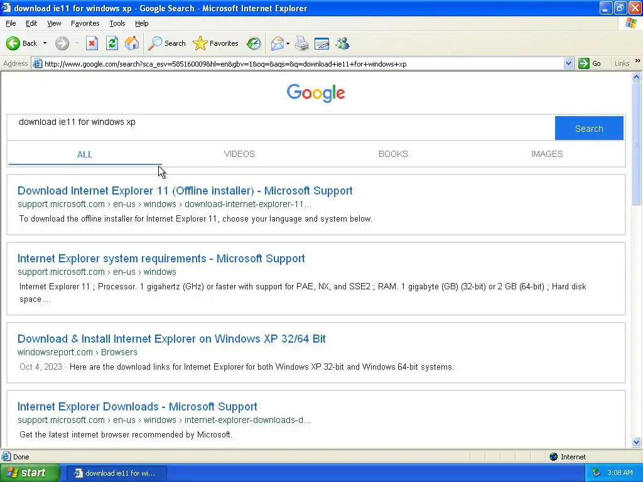Click the Google search text field
The image size is (643, 482).
pos(281,128)
